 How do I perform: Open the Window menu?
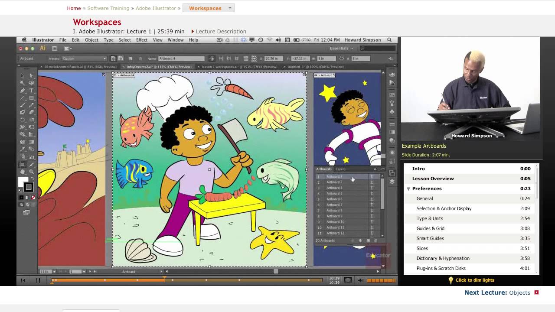[176, 40]
